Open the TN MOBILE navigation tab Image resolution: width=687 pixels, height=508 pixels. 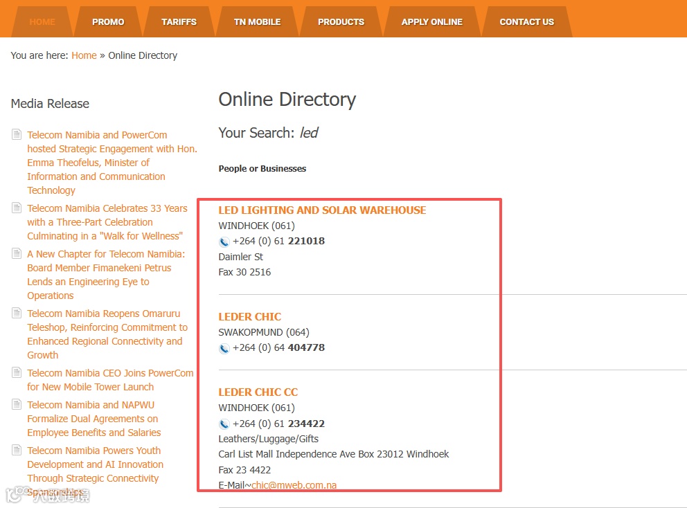(x=257, y=22)
